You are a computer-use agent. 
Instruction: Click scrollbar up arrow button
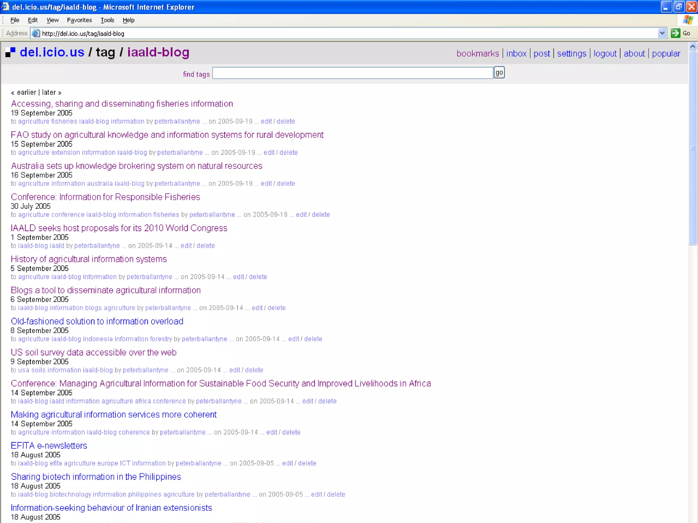(x=693, y=46)
